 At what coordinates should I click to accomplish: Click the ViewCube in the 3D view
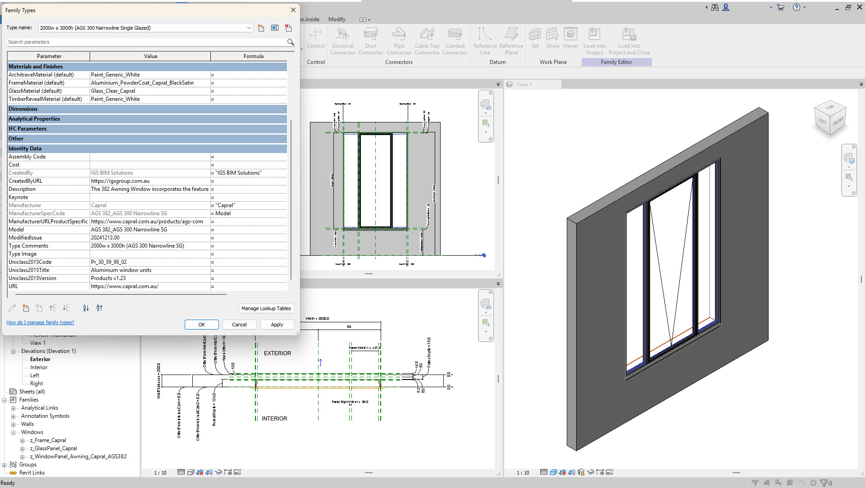coord(830,118)
